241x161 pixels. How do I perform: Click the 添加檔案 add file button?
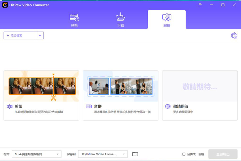coord(20,35)
